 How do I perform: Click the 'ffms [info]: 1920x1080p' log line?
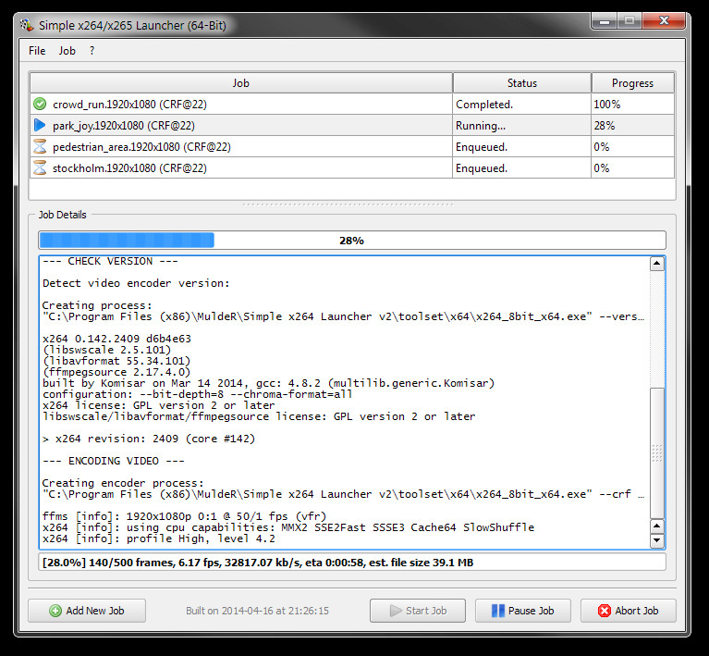184,516
